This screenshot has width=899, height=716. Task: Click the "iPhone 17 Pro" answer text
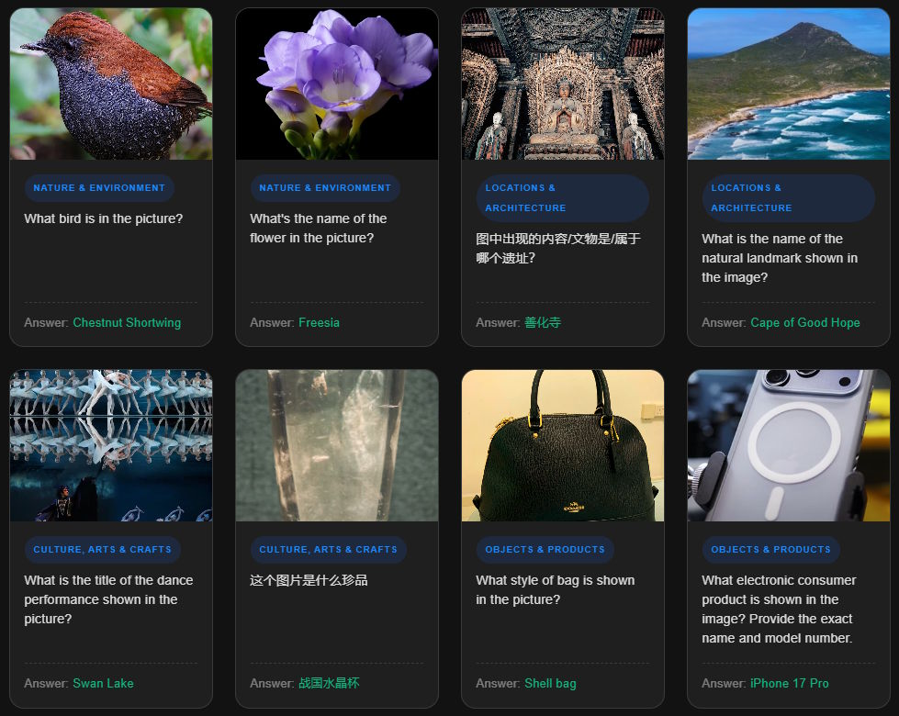(x=789, y=684)
